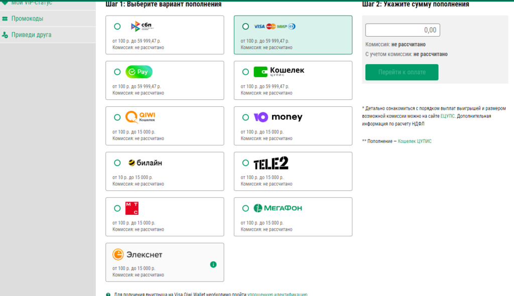Pick the QIWI Кошелек radio button

(117, 117)
